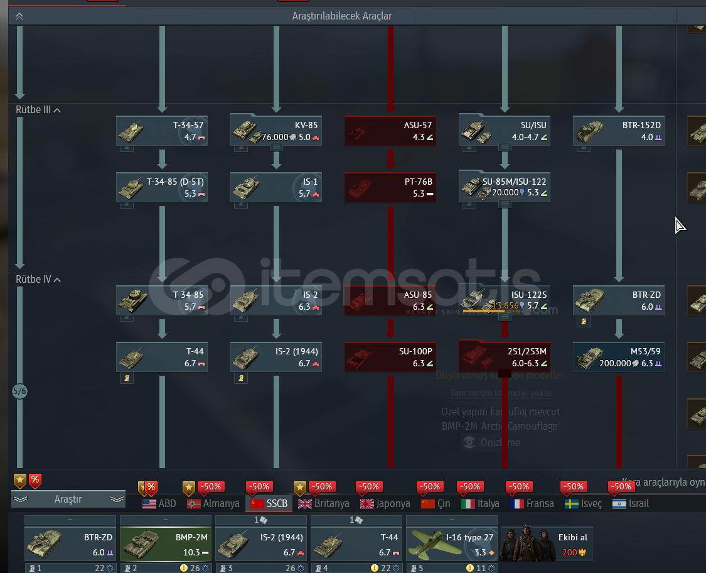
Task: Select the T-34-85 (D-5T) tank
Action: 162,187
